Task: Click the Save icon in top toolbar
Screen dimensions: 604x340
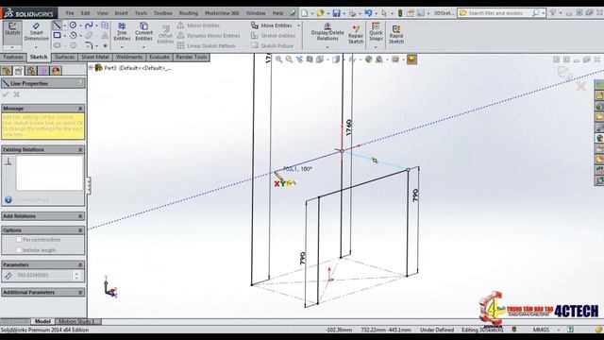Action: click(336, 13)
